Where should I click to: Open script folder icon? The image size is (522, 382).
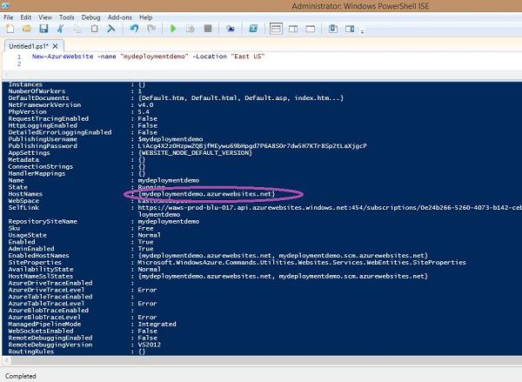27,29
